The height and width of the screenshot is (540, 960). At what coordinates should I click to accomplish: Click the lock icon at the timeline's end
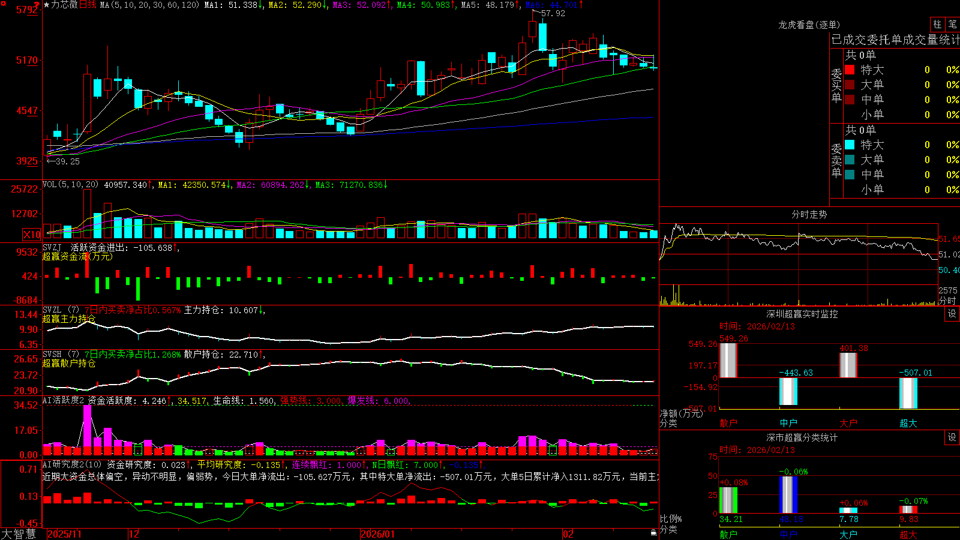point(654,533)
